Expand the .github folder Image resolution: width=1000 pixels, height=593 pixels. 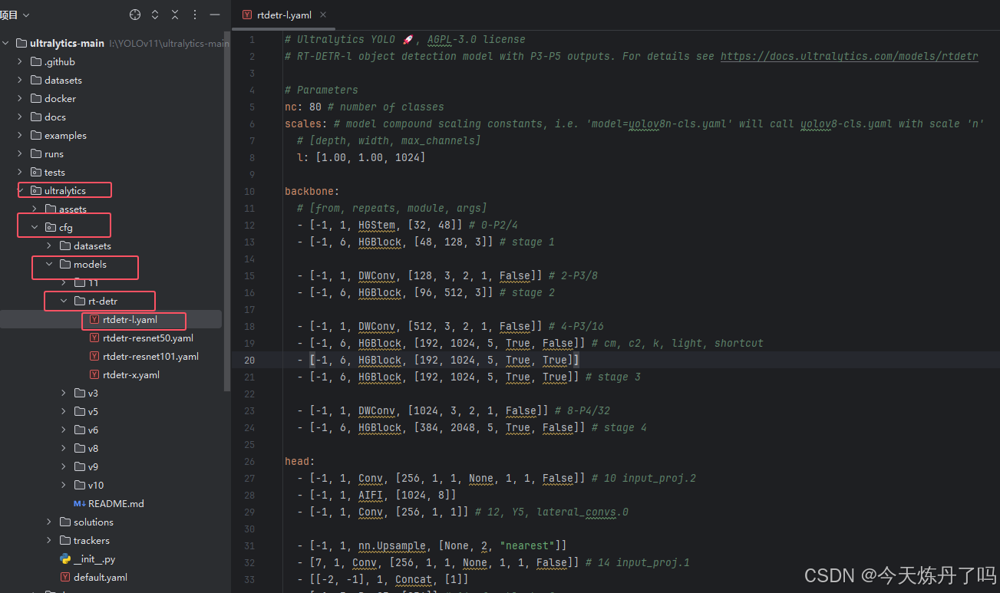coord(21,61)
